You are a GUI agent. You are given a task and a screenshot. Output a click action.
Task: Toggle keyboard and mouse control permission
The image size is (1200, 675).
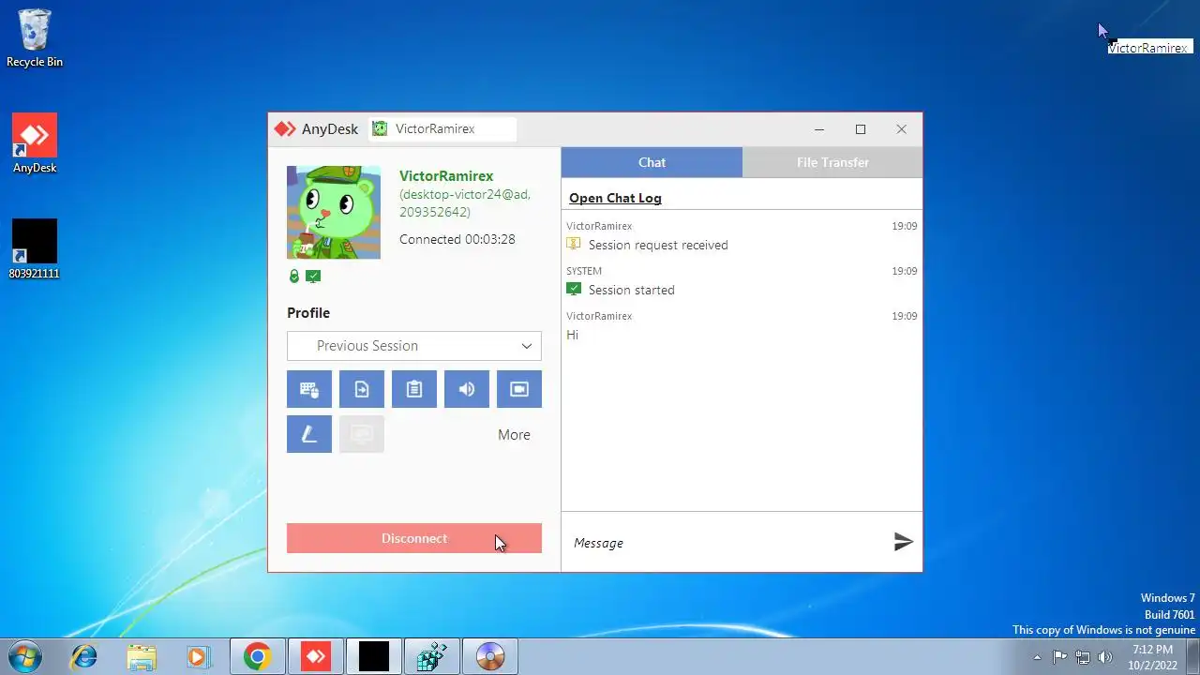(309, 389)
